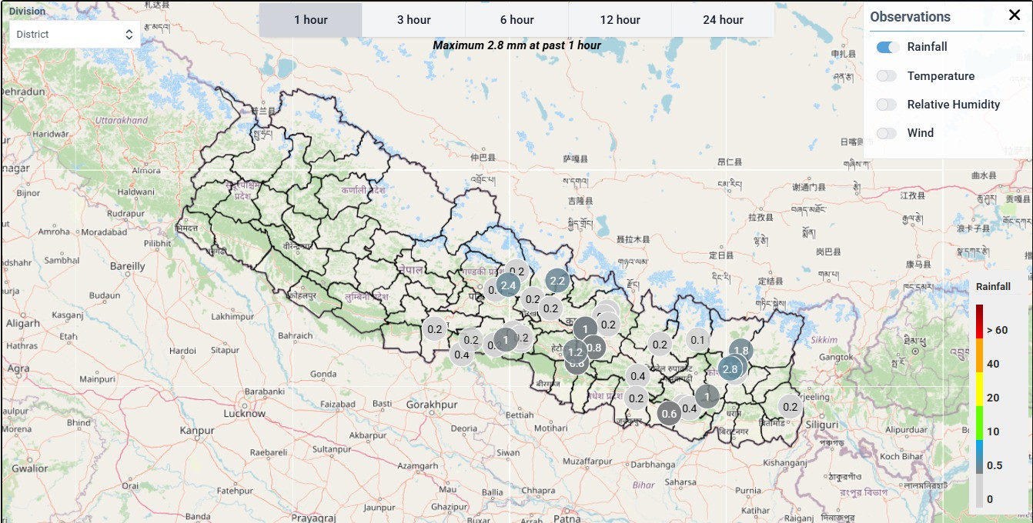Select the 1.2 mm rainfall marker
1033x523 pixels.
pyautogui.click(x=574, y=353)
